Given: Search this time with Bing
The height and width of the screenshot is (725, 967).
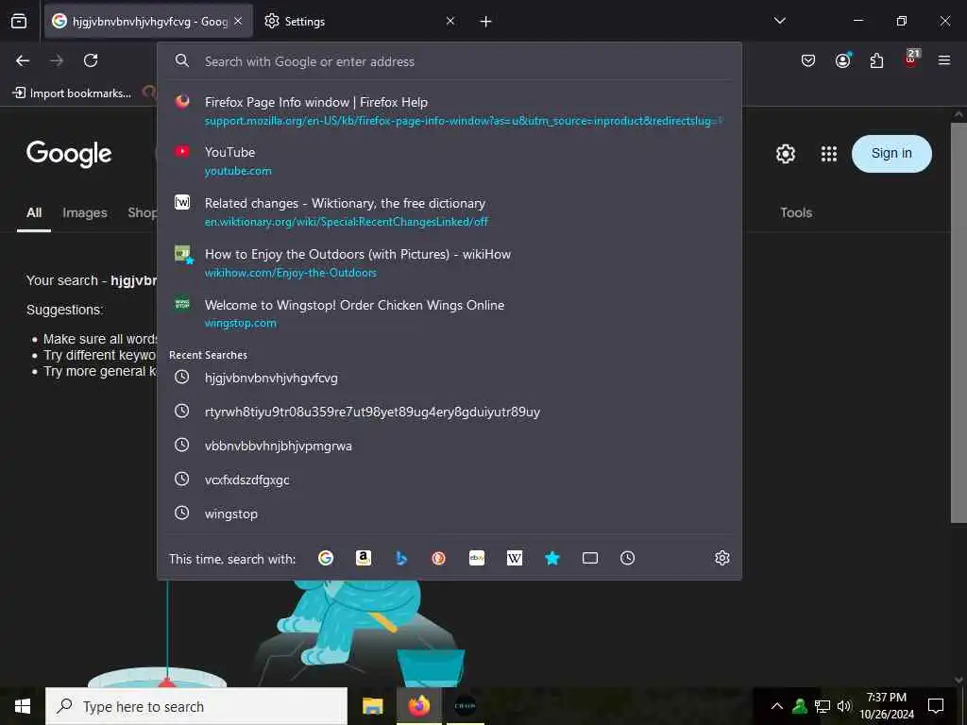Looking at the screenshot, I should click(400, 558).
